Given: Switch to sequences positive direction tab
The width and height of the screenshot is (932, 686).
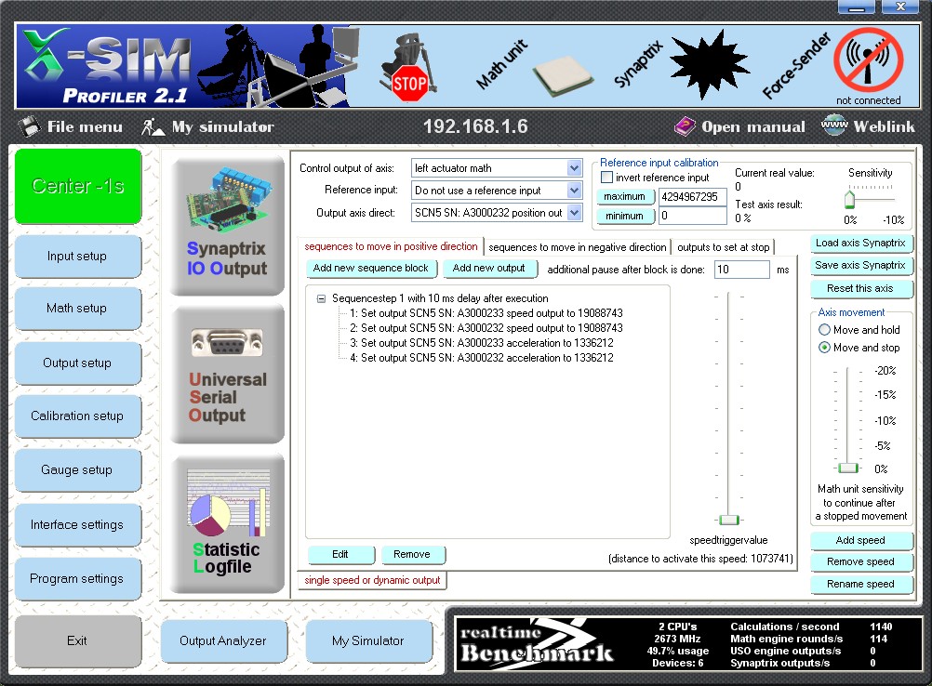Looking at the screenshot, I should coord(391,246).
